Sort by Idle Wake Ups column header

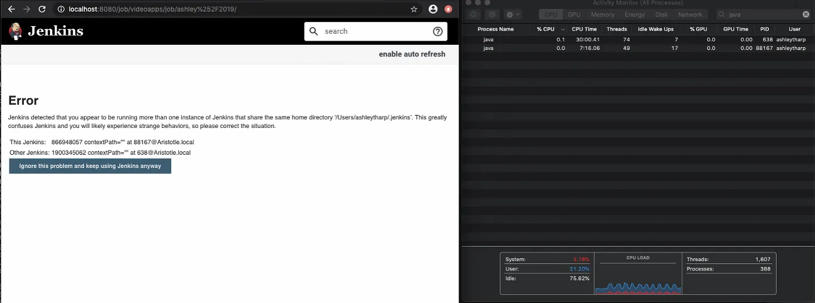coord(655,29)
